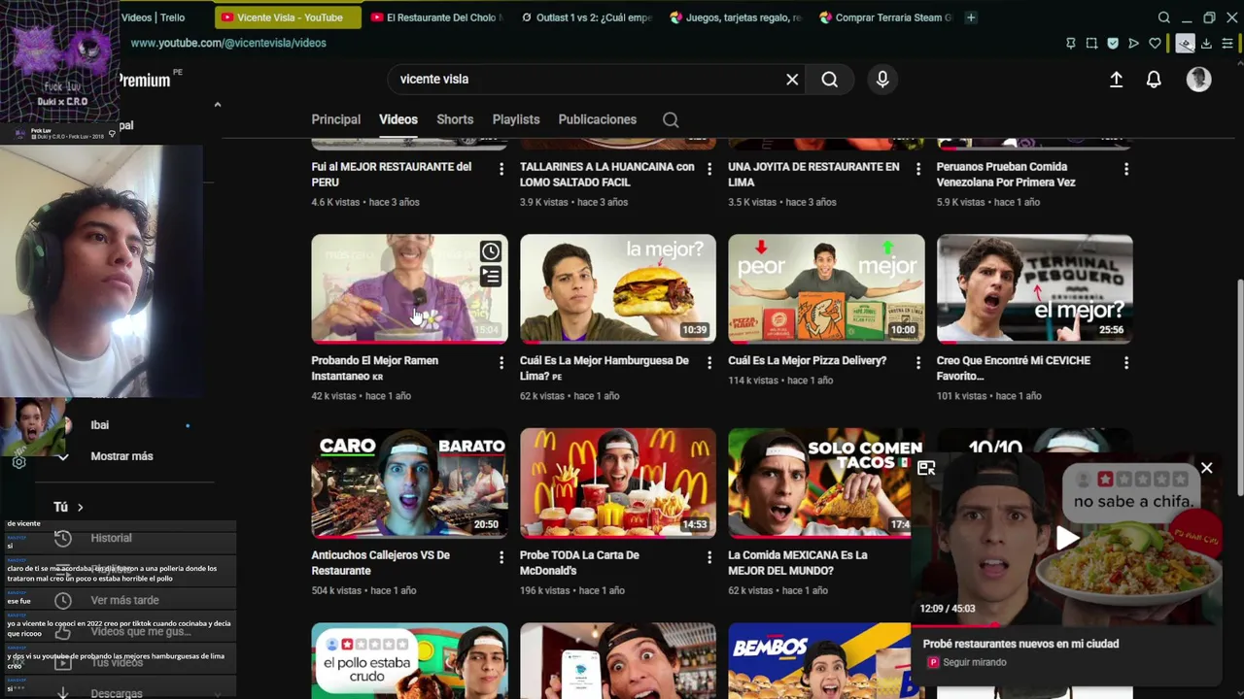Screen dimensions: 1244x699
Task: Switch to Comprar Terraria Steam tab
Action: (x=885, y=17)
